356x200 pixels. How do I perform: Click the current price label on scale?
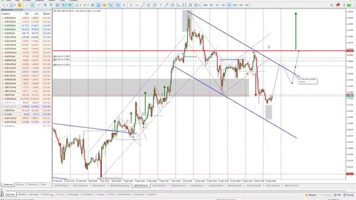[350, 96]
